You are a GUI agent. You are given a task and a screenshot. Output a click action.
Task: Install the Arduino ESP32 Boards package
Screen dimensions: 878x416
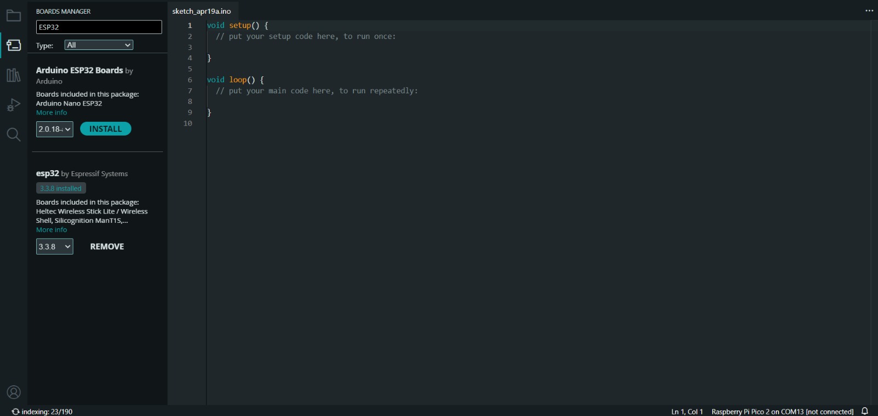(105, 129)
